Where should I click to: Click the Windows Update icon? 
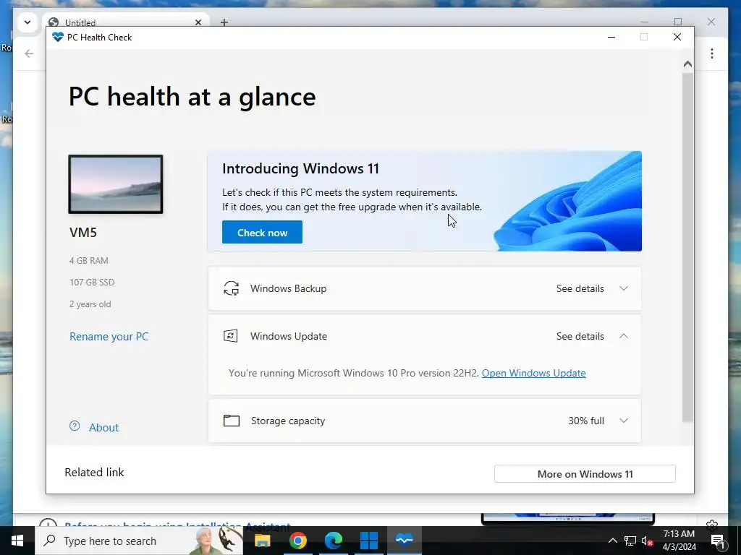pos(231,336)
